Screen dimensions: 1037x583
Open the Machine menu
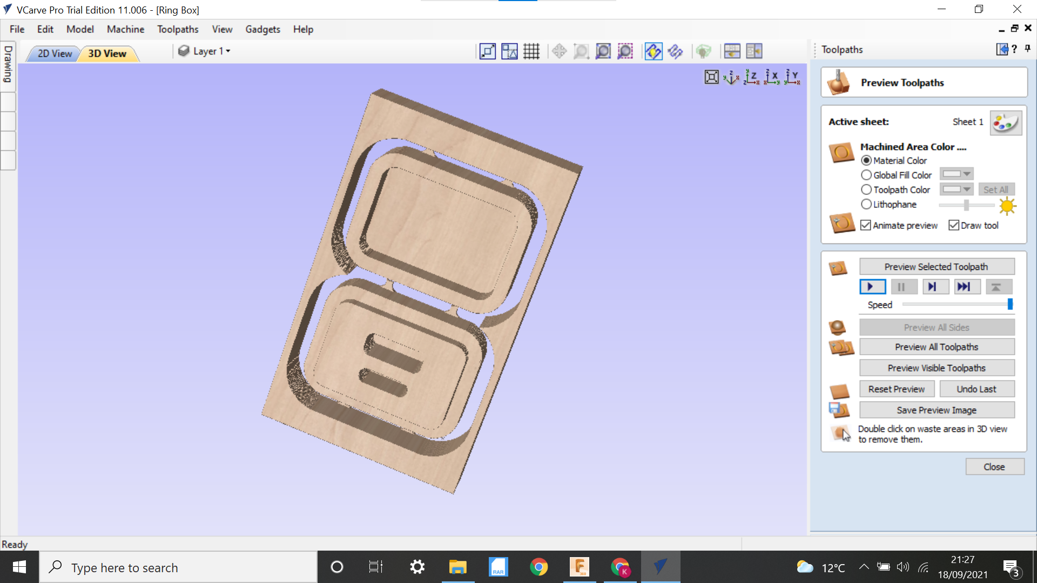click(x=125, y=29)
